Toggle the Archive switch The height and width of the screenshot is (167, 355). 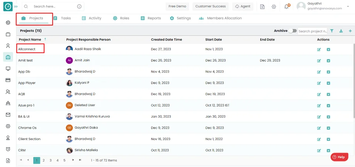click(293, 31)
